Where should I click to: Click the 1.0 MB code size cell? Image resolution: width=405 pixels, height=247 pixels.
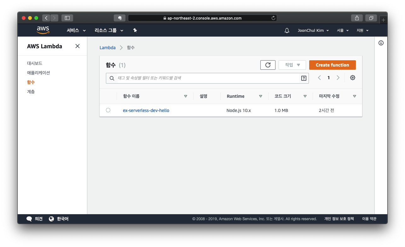click(x=281, y=110)
